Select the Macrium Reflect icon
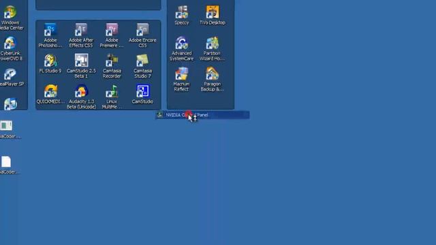This screenshot has width=436, height=245. pos(181,74)
